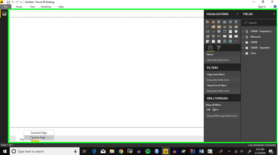The width and height of the screenshot is (278, 155).
Task: Open the File menu
Action: click(6, 7)
